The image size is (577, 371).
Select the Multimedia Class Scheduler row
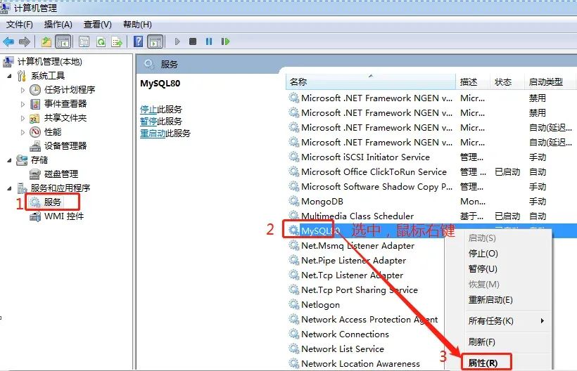[x=431, y=216]
